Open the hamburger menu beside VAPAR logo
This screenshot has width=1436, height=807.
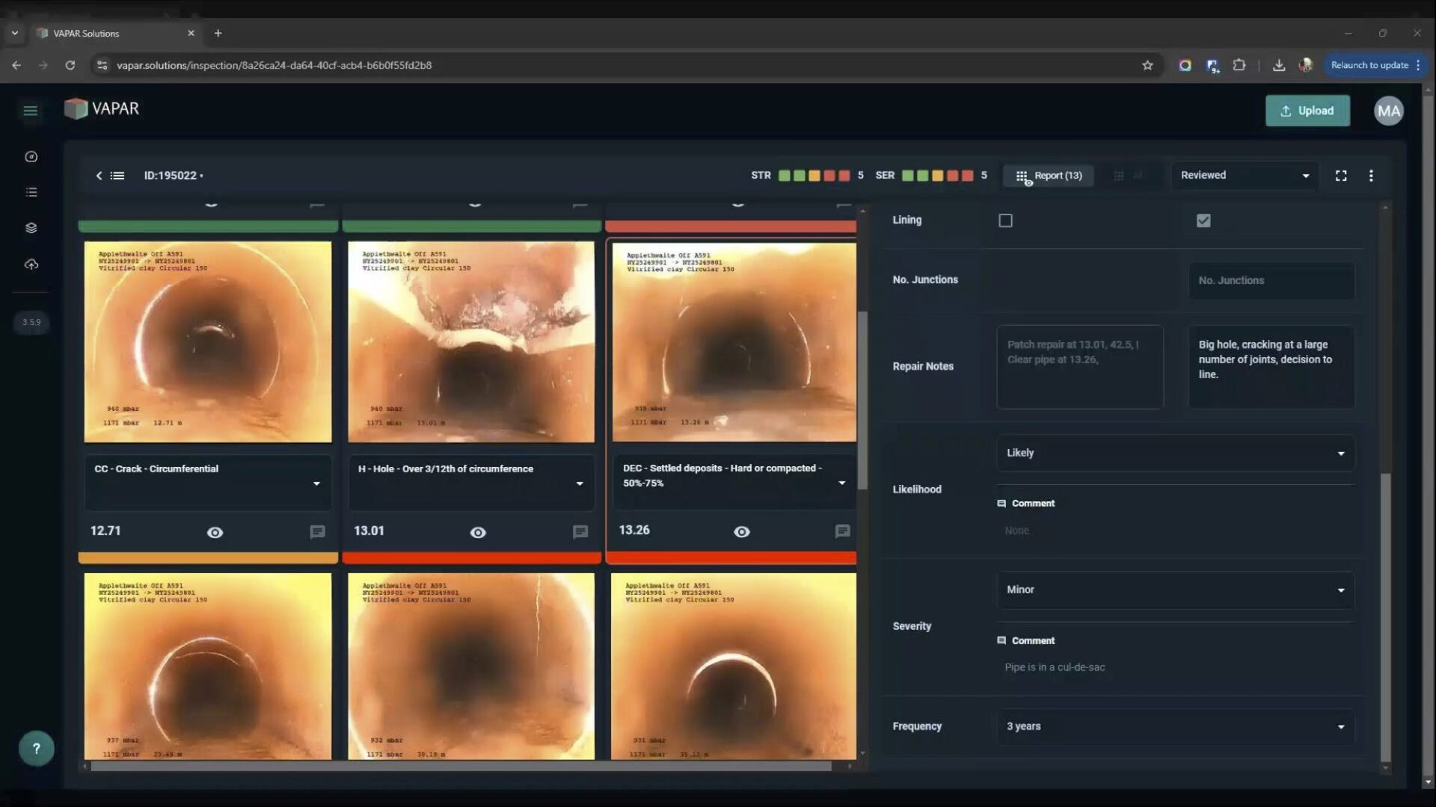pos(30,111)
